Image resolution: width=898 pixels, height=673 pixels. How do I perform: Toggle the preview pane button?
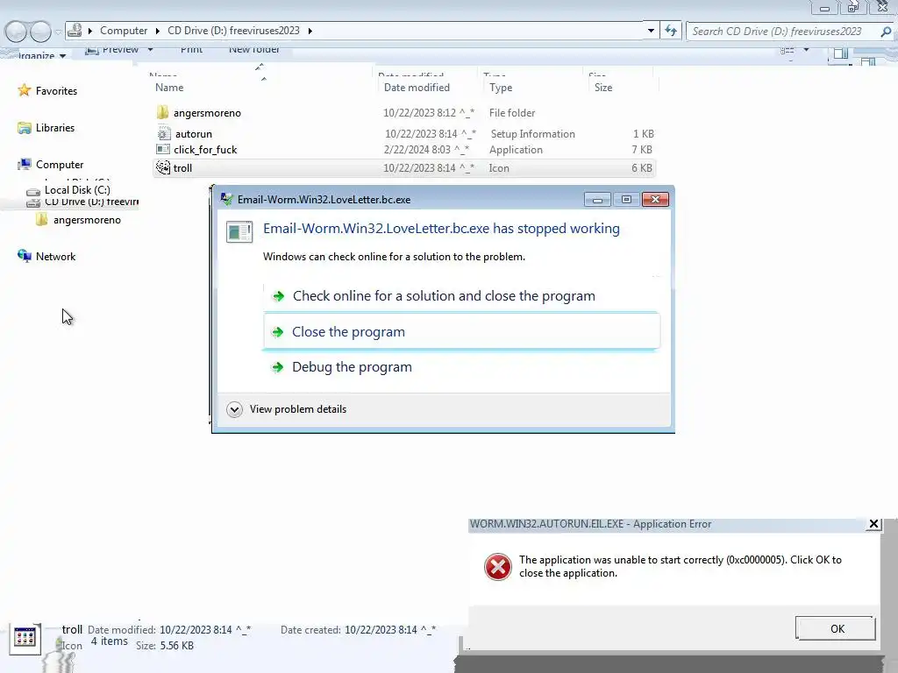(841, 53)
